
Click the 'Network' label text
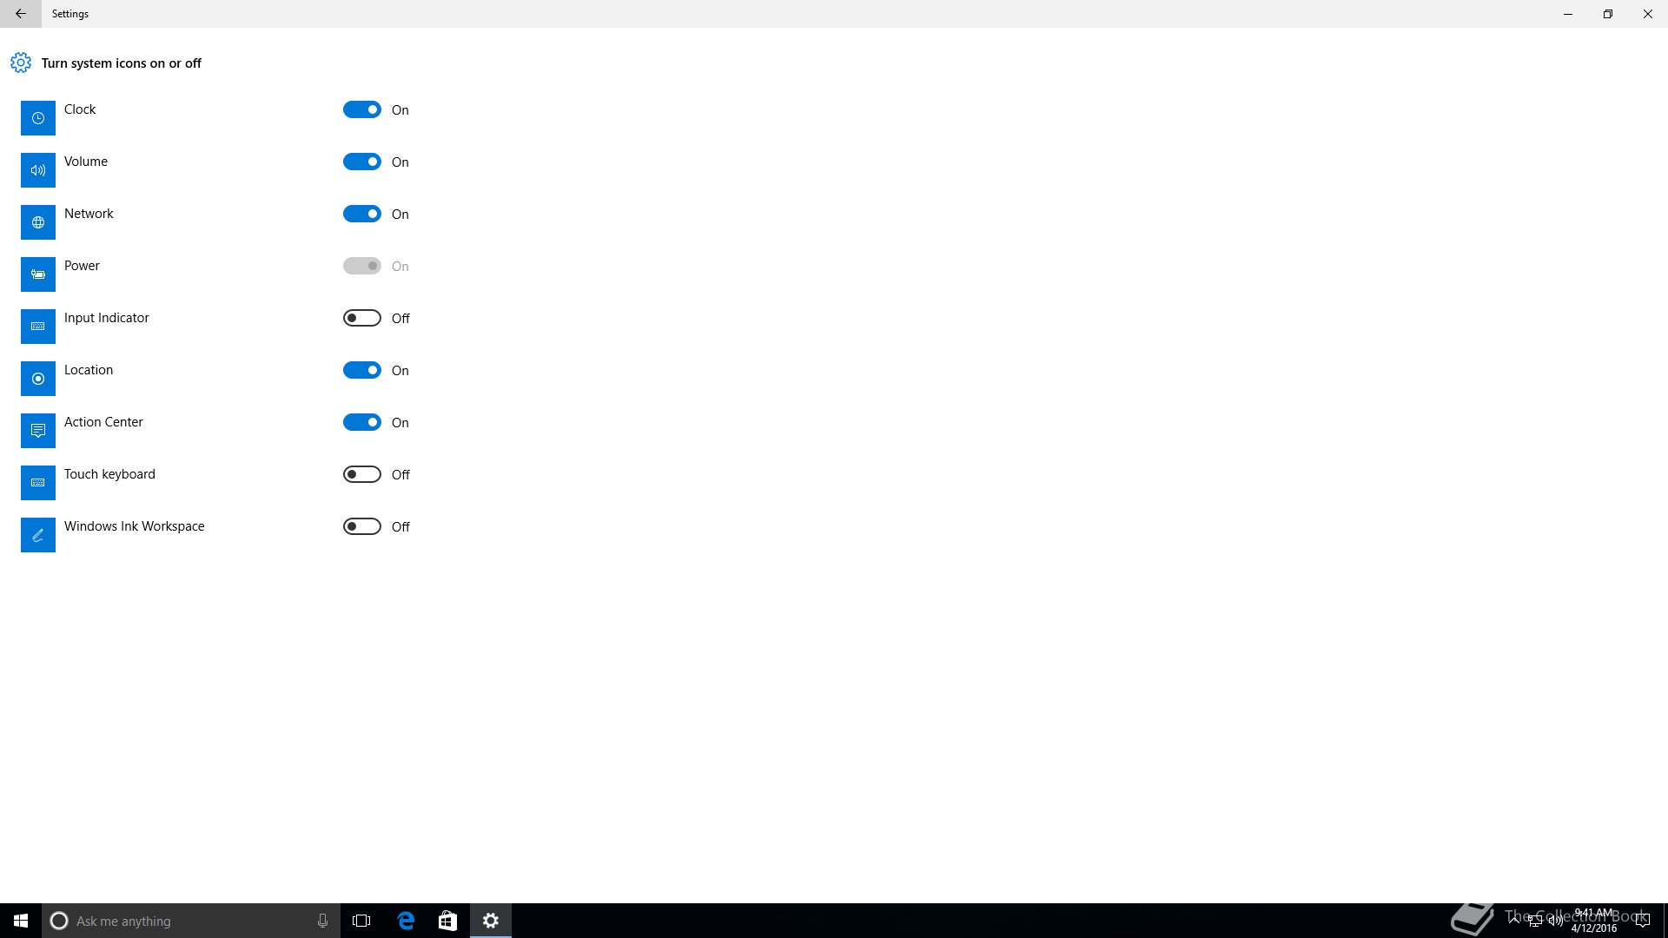(89, 214)
